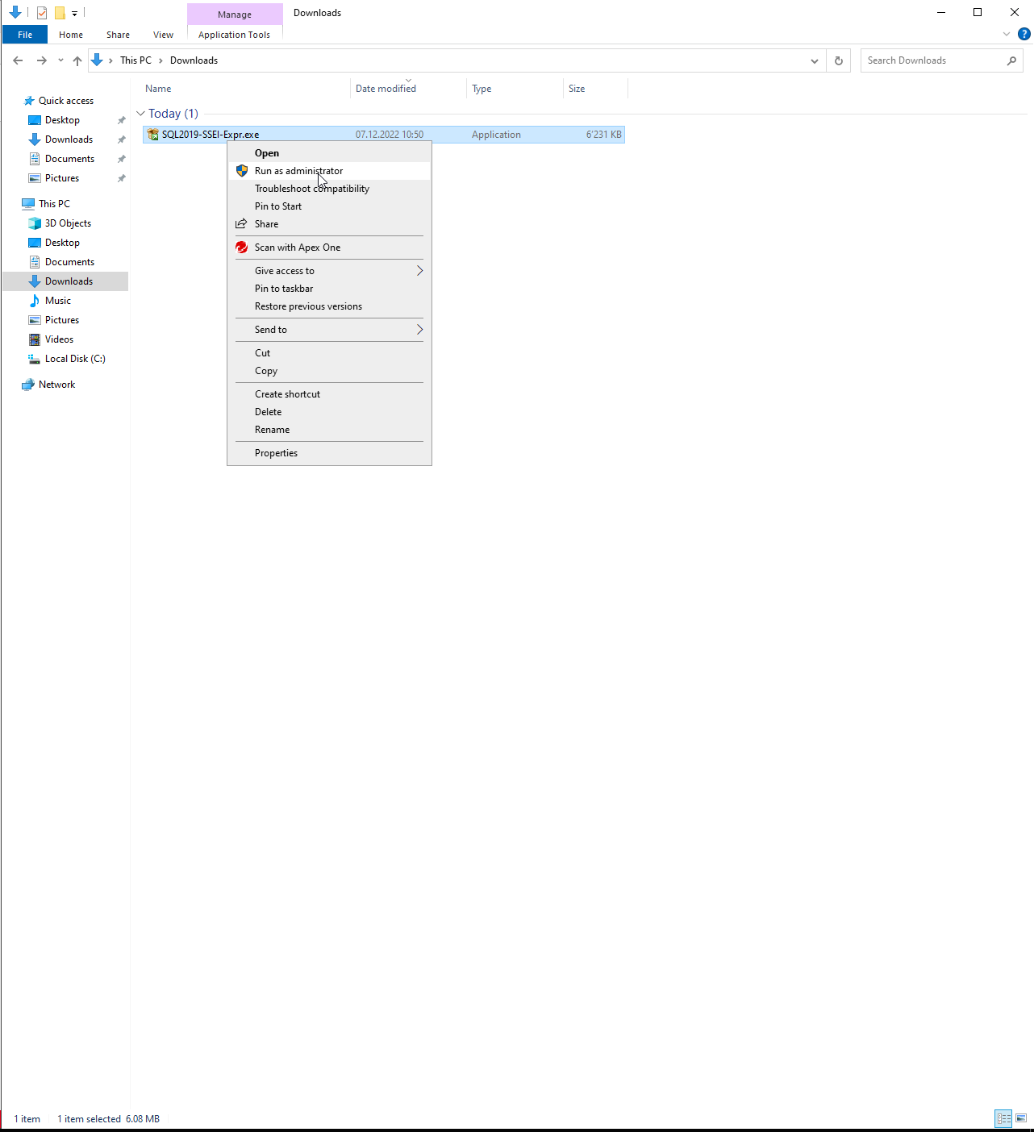The width and height of the screenshot is (1034, 1132).
Task: Choose Run as administrator
Action: click(x=329, y=171)
